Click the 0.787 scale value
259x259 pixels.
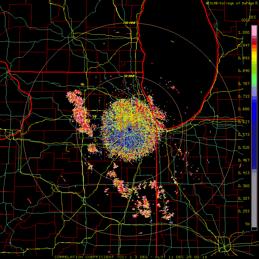click(244, 83)
